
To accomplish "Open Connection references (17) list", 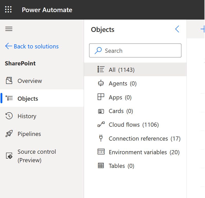I will [x=144, y=139].
